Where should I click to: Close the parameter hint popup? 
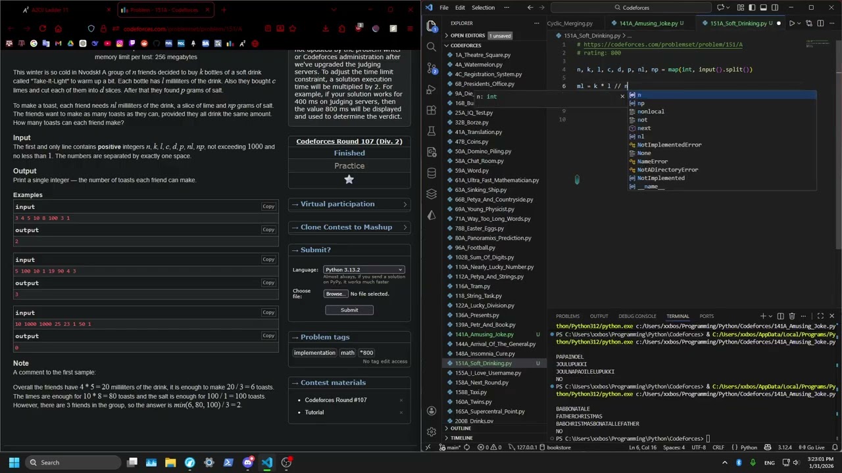click(622, 97)
